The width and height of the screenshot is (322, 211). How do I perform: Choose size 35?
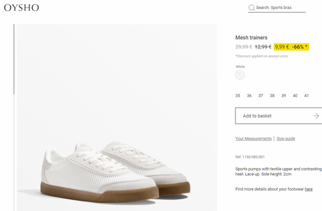pyautogui.click(x=238, y=96)
